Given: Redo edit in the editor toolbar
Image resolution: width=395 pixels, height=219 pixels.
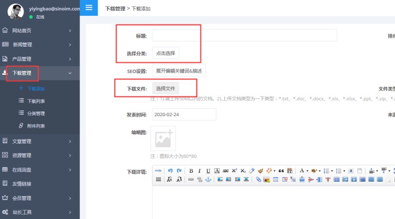Looking at the screenshot, I should (179, 171).
